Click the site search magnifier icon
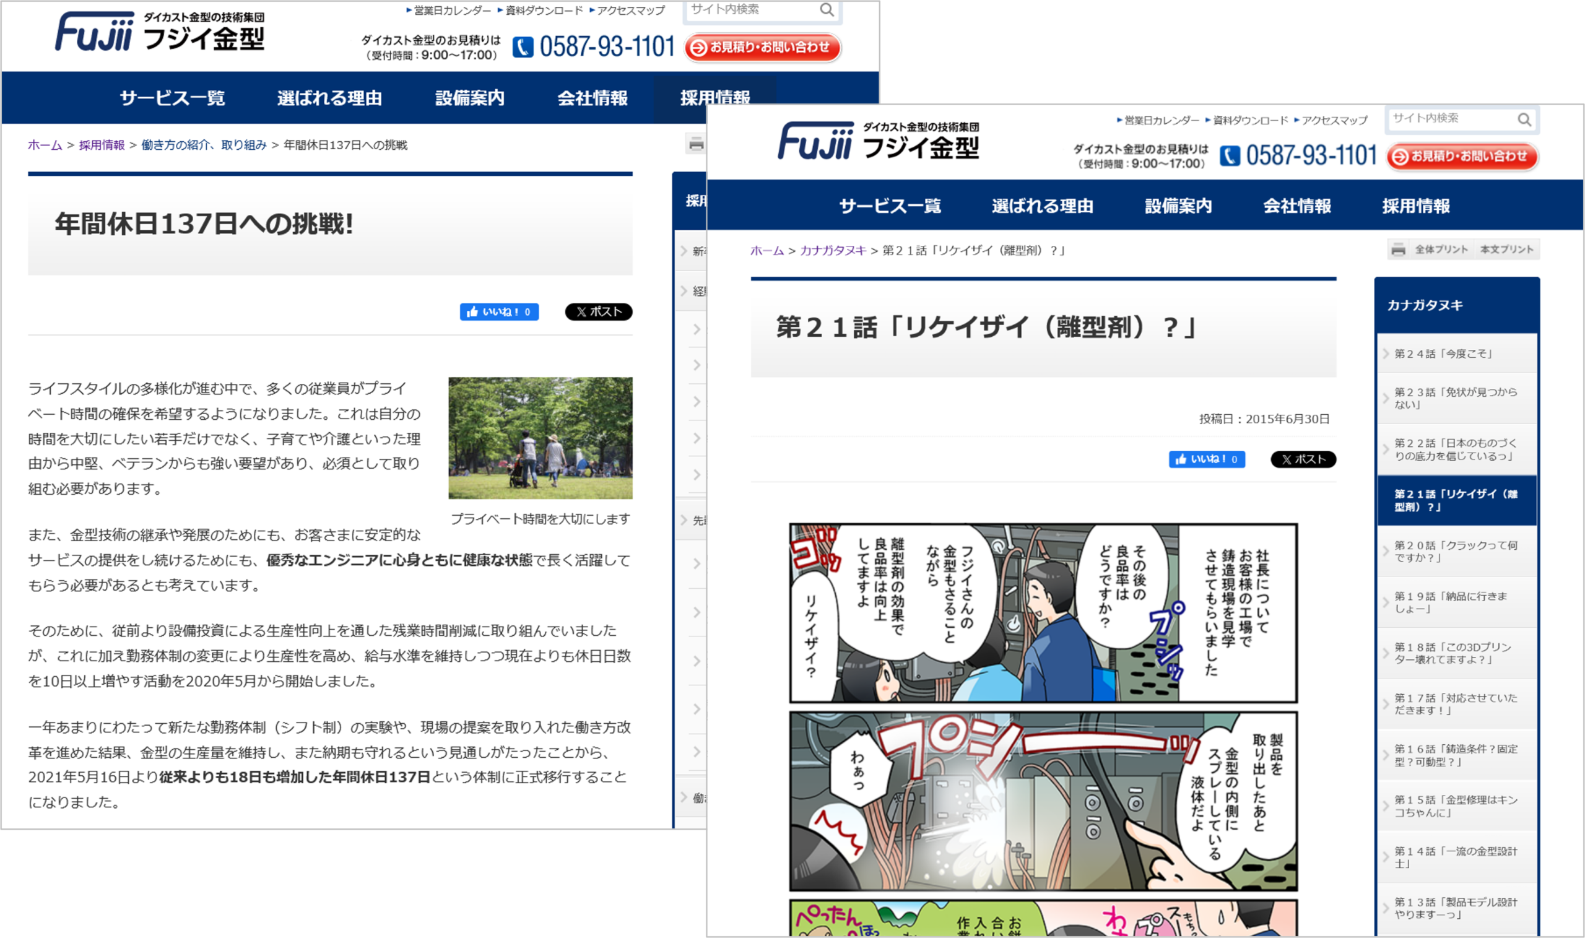The image size is (1585, 938). pos(827,10)
